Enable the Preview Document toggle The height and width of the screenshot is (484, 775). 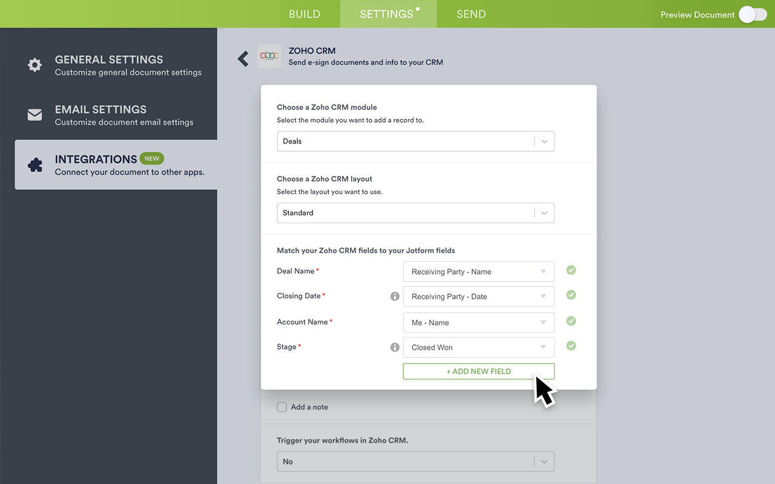[753, 14]
